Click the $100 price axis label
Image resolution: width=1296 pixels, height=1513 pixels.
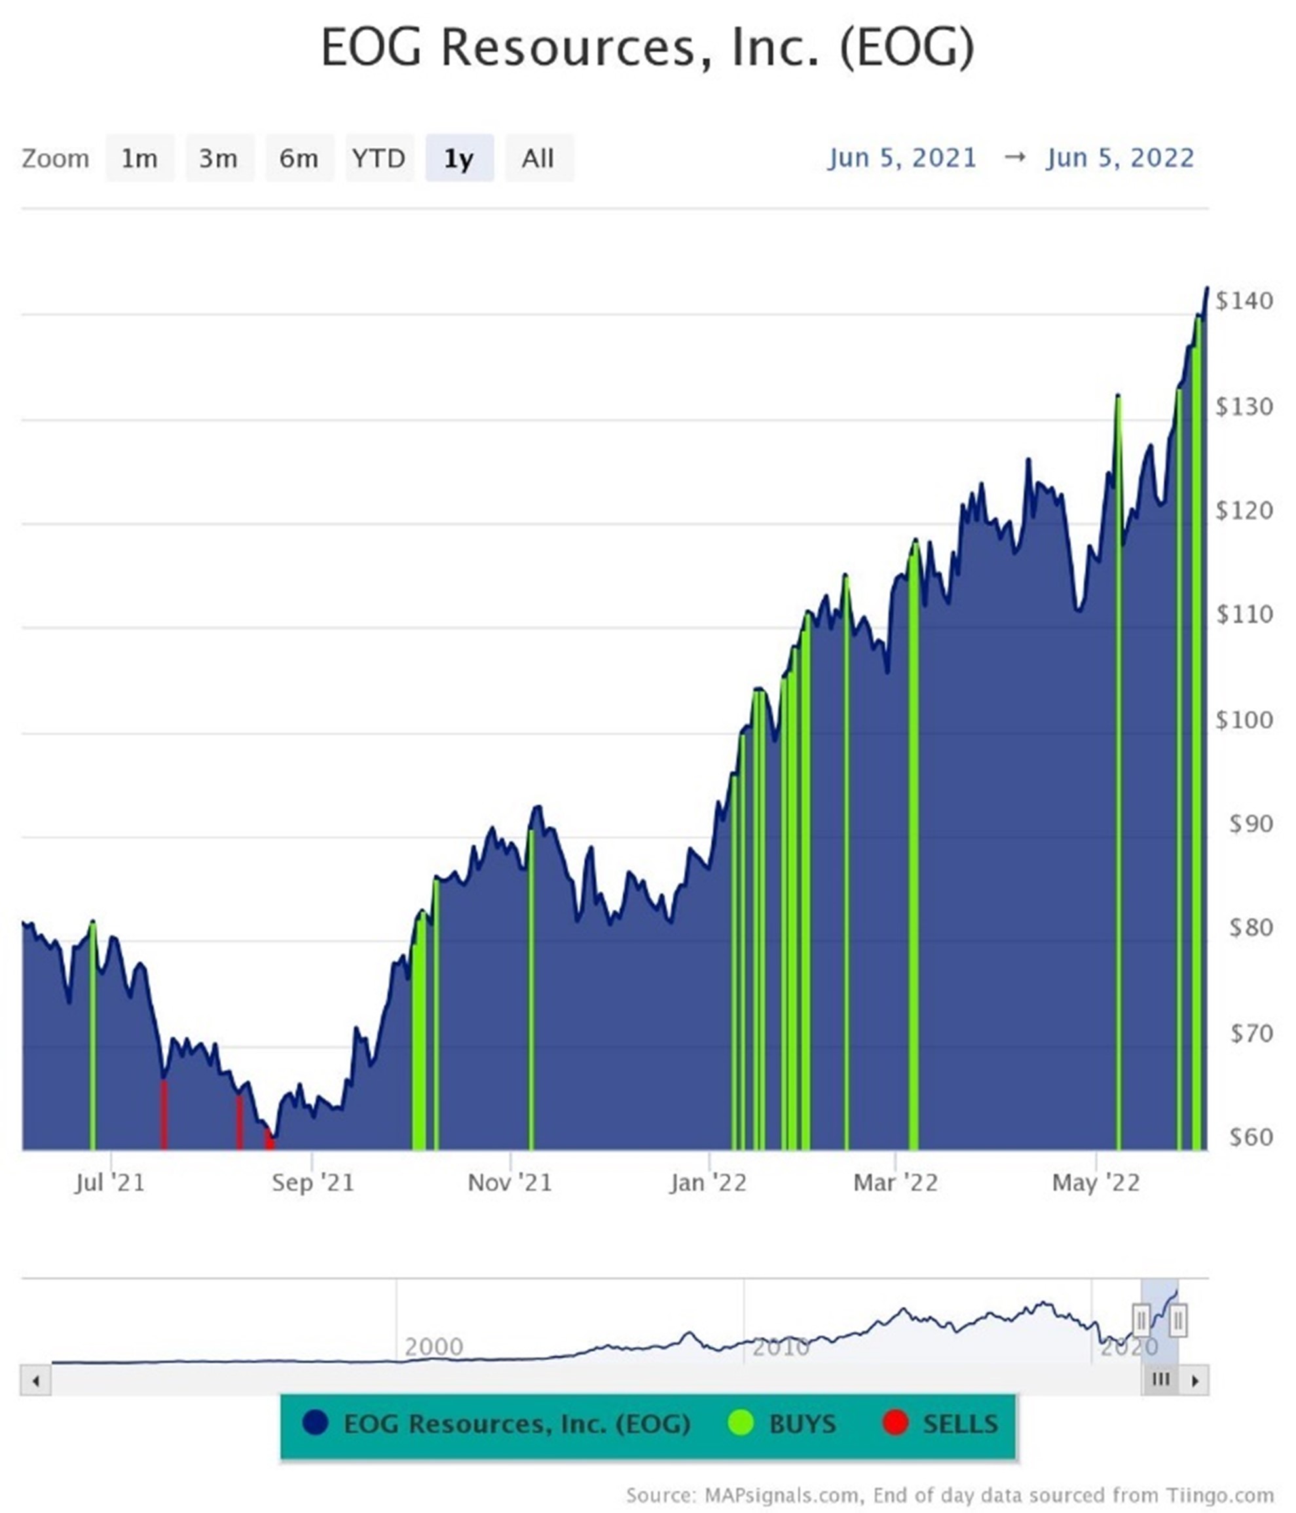click(1244, 720)
